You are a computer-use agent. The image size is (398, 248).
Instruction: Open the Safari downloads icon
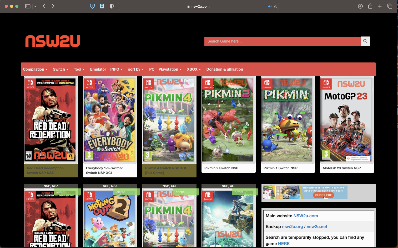360,6
